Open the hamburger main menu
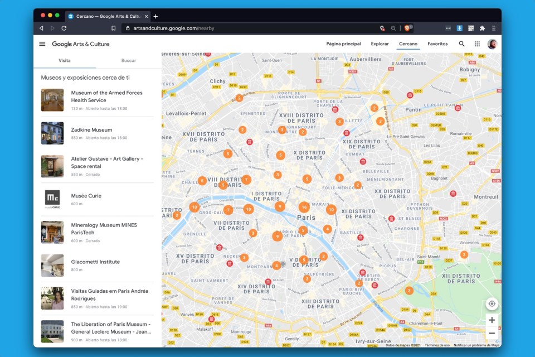 (x=42, y=44)
